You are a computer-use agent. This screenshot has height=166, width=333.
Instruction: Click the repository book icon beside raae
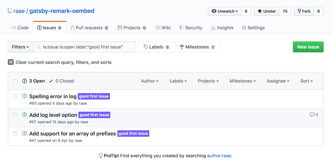(x=10, y=11)
